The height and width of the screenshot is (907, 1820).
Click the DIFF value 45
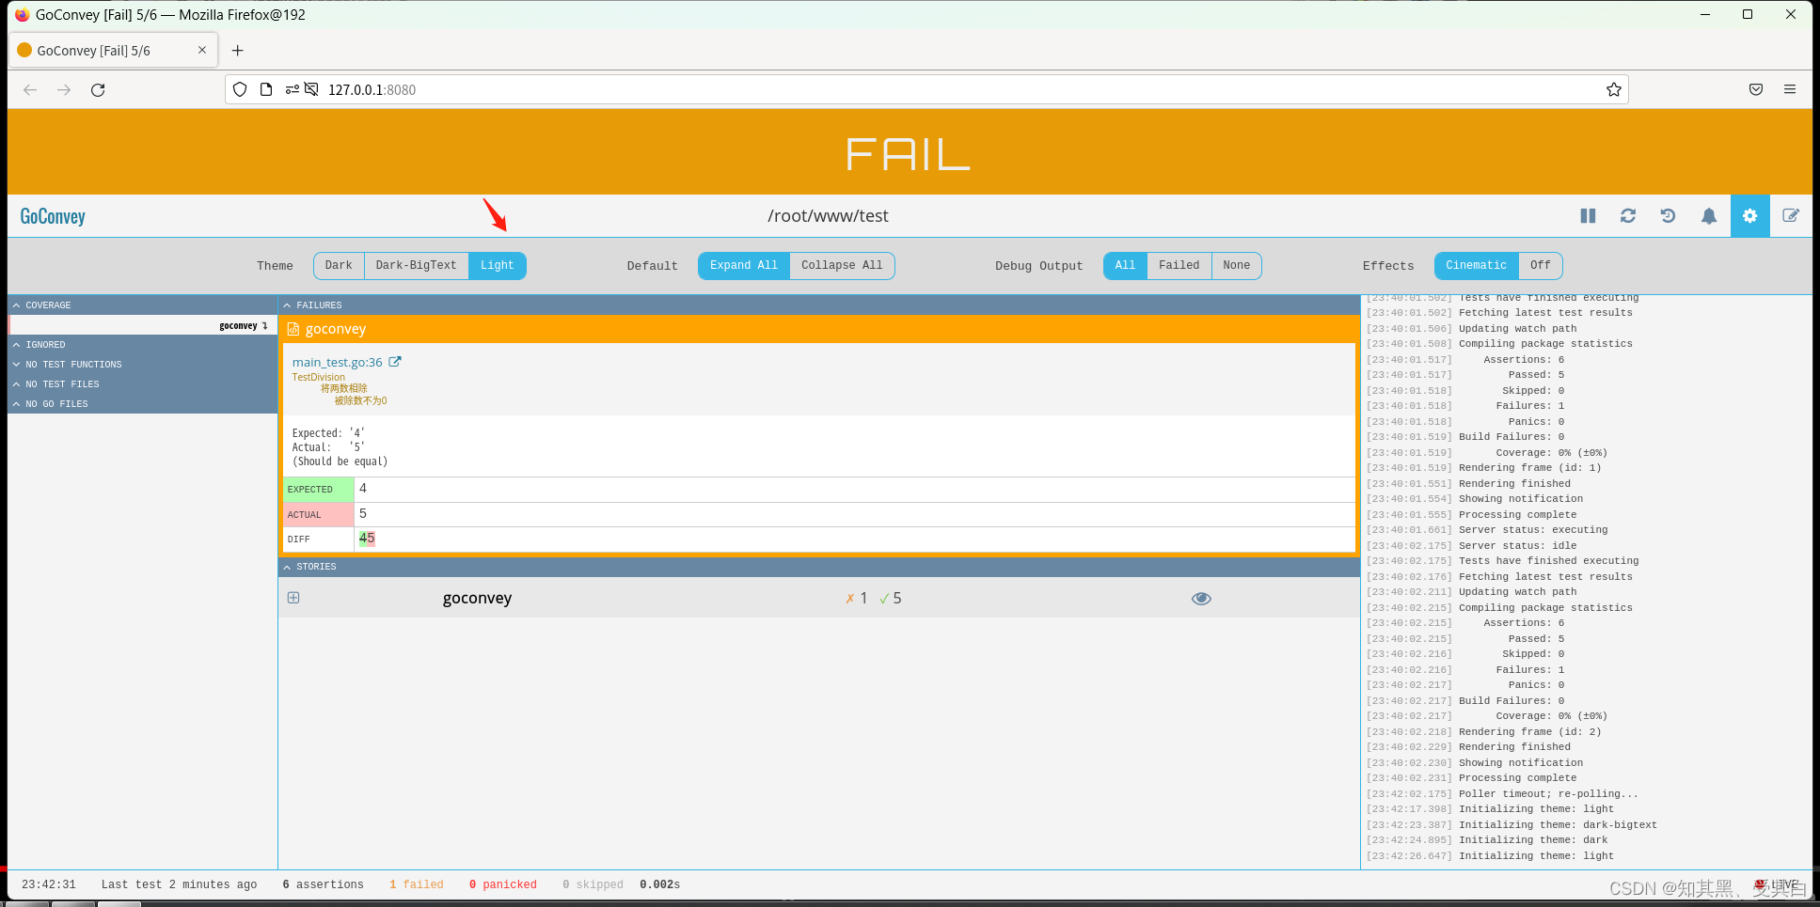coord(367,539)
